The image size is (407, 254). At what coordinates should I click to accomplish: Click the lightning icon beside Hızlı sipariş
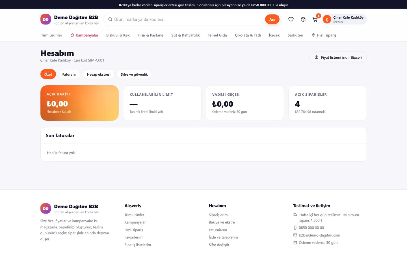[313, 35]
